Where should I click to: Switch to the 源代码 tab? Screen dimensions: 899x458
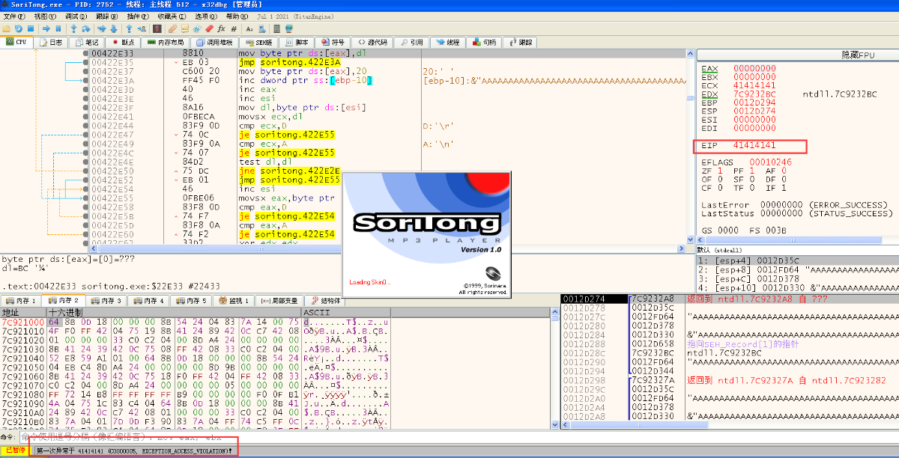tap(372, 42)
